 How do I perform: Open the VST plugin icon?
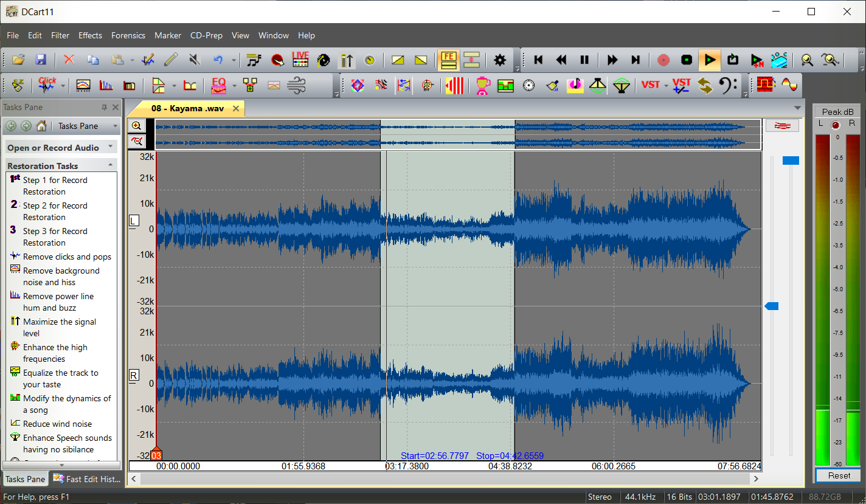point(650,85)
